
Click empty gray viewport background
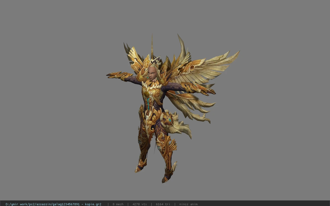pyautogui.click(x=52, y=103)
